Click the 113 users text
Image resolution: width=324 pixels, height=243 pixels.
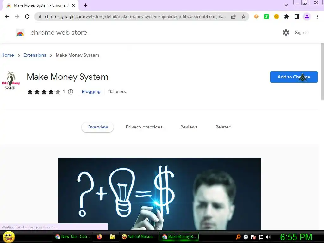point(117,91)
